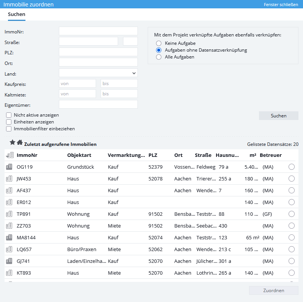Image resolution: width=303 pixels, height=302 pixels.
Task: Focus the Kaufpreis bis field
Action: point(119,83)
